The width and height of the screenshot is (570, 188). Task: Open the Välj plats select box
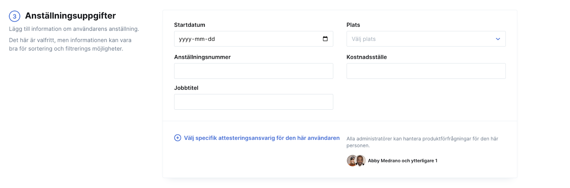tap(426, 39)
